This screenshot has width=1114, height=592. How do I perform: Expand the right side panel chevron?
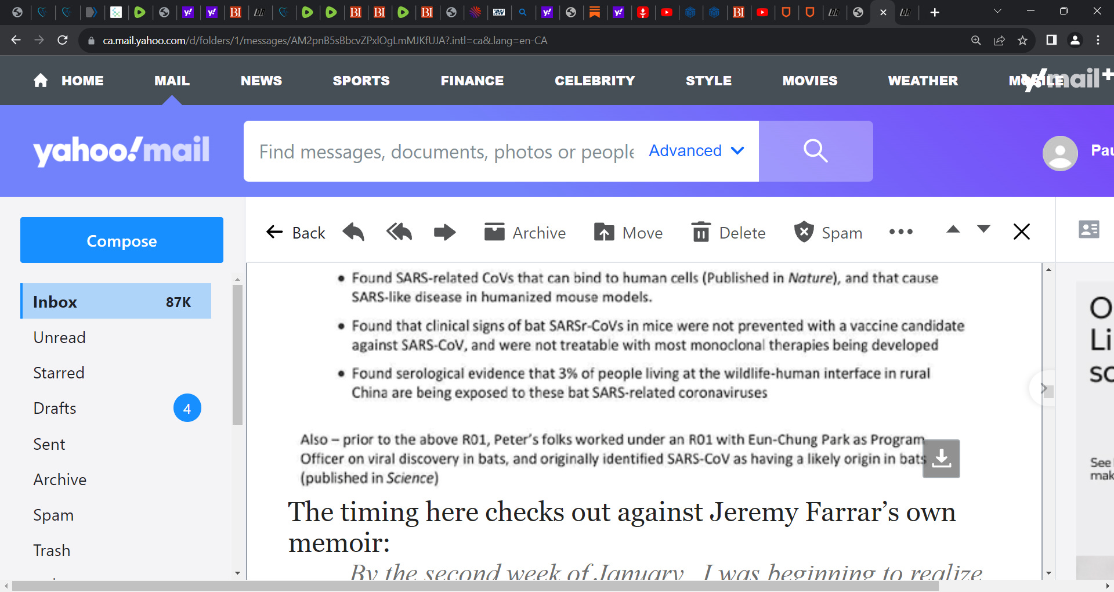pos(1043,388)
